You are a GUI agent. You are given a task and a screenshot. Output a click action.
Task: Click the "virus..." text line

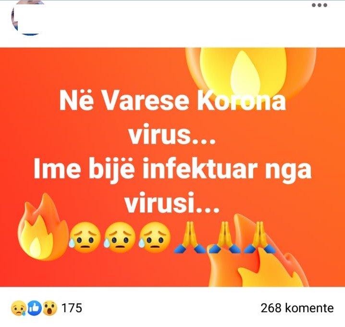pyautogui.click(x=172, y=136)
